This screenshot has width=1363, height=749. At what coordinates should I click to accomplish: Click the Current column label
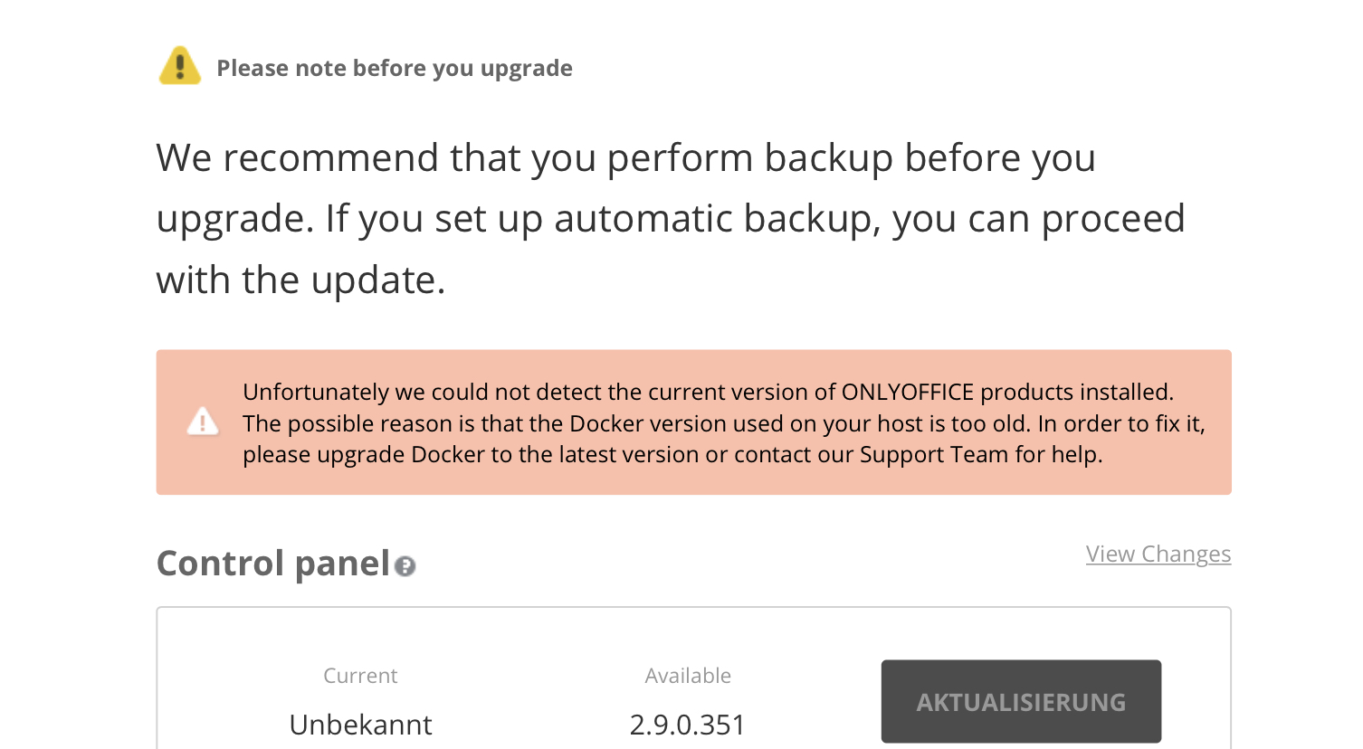click(x=360, y=676)
